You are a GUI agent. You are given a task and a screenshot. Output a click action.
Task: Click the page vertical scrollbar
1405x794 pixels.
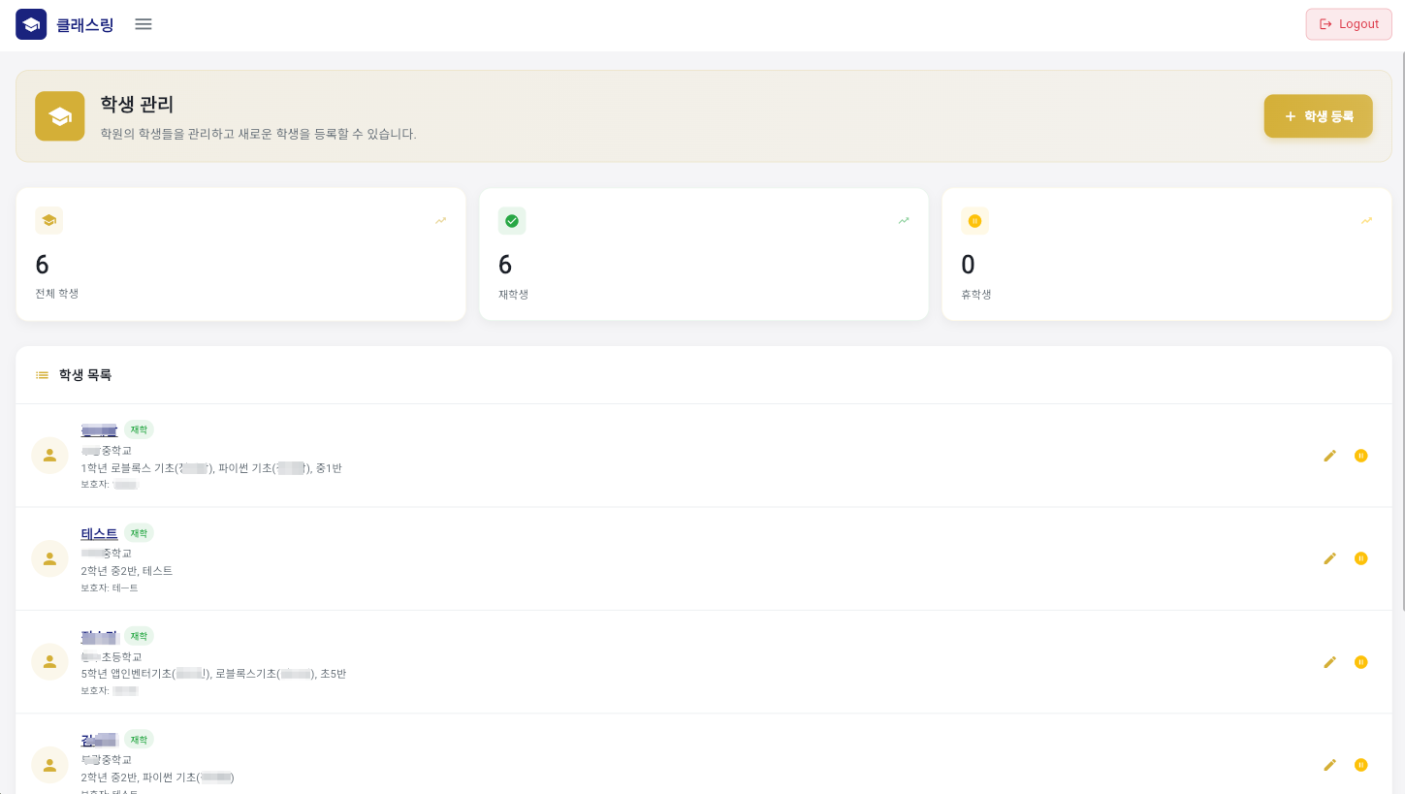pyautogui.click(x=1401, y=330)
